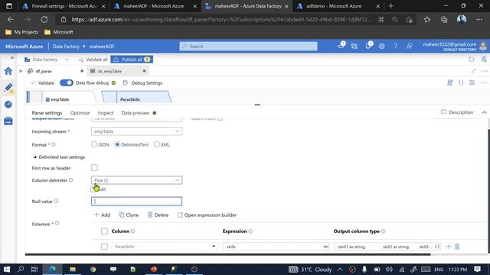Open expression builder link
This screenshot has height=275, width=490.
coord(207,215)
